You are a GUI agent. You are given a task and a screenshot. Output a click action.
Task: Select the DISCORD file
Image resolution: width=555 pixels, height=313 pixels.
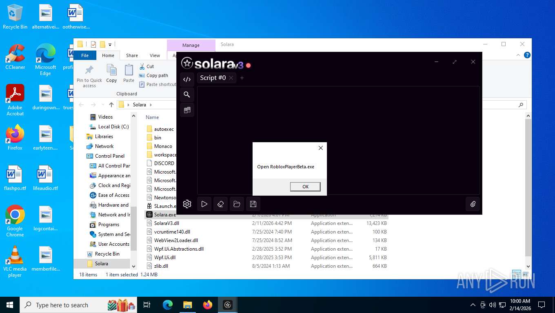coord(160,163)
